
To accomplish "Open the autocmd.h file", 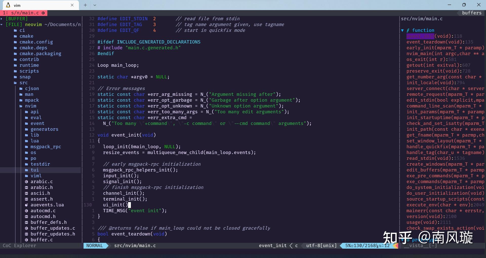I will (x=43, y=217).
